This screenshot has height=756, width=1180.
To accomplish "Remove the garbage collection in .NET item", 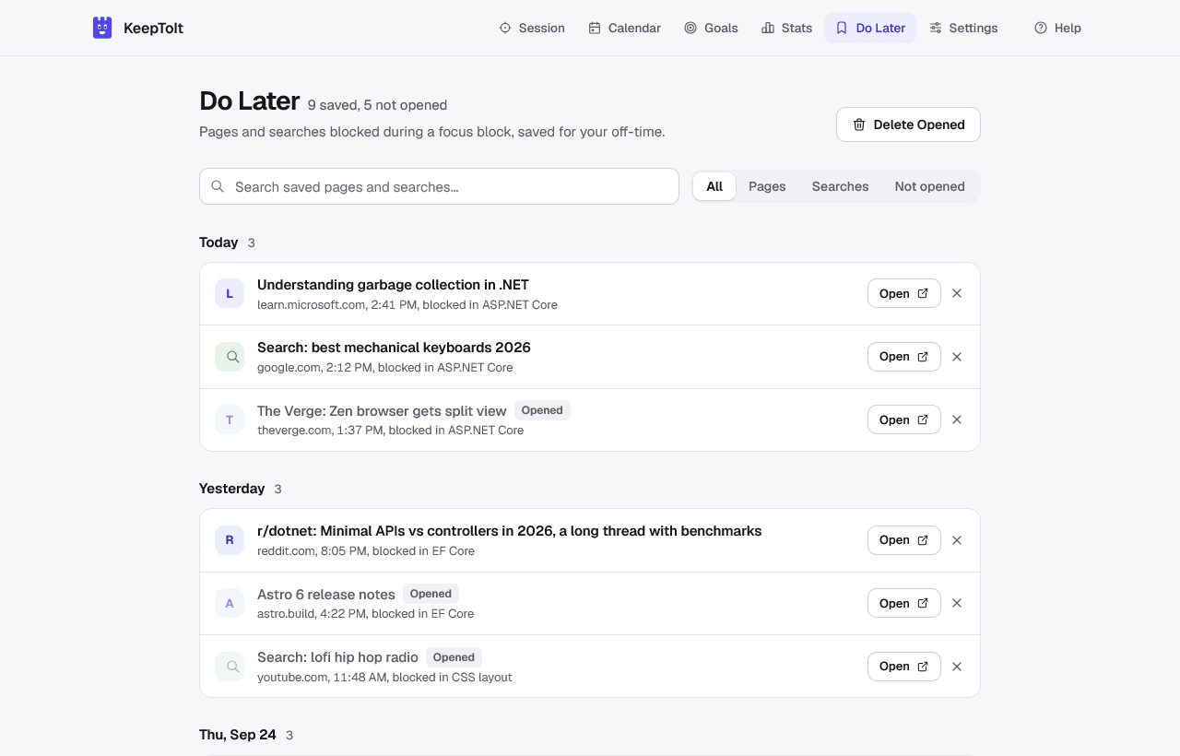I will (x=957, y=293).
